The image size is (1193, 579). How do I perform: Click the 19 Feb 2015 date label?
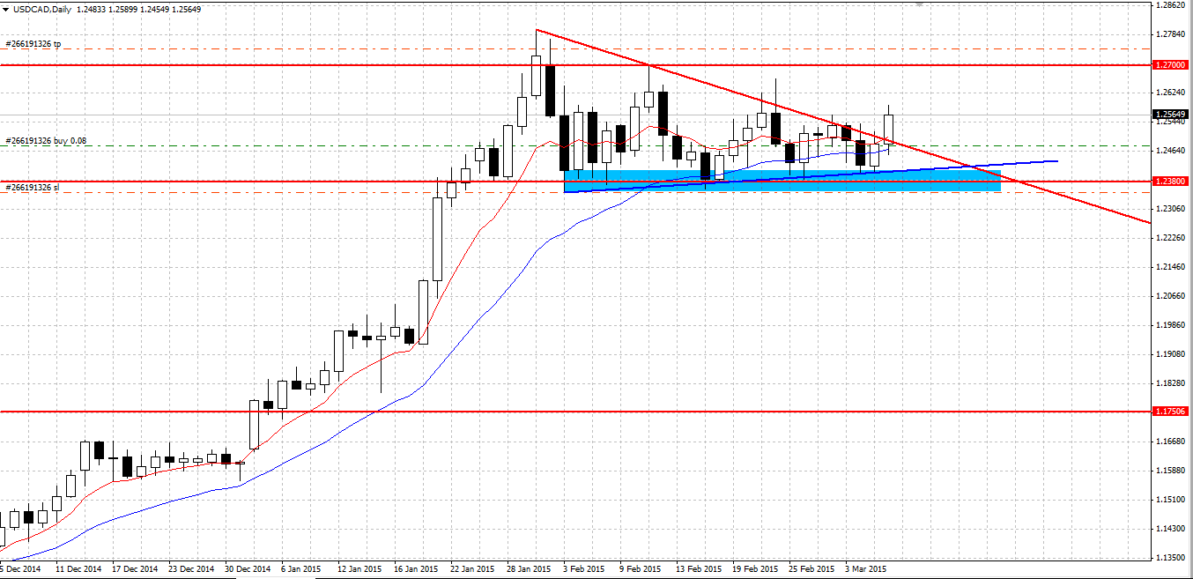coord(755,569)
